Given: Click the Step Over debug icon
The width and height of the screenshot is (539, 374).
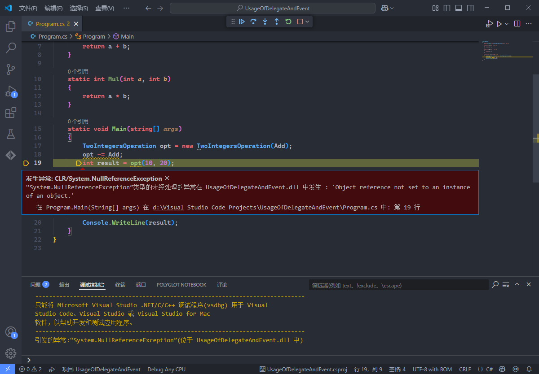Looking at the screenshot, I should [x=253, y=22].
